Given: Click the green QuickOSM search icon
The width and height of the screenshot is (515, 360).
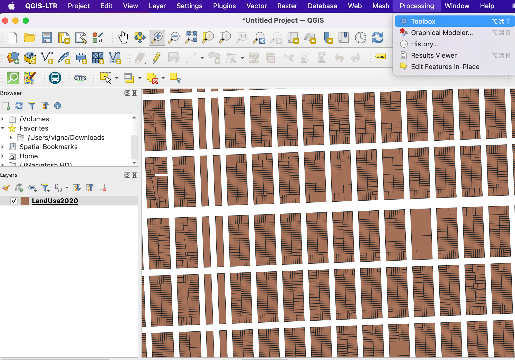Looking at the screenshot, I should tap(13, 78).
